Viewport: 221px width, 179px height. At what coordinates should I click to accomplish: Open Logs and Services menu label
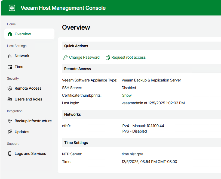30,153
